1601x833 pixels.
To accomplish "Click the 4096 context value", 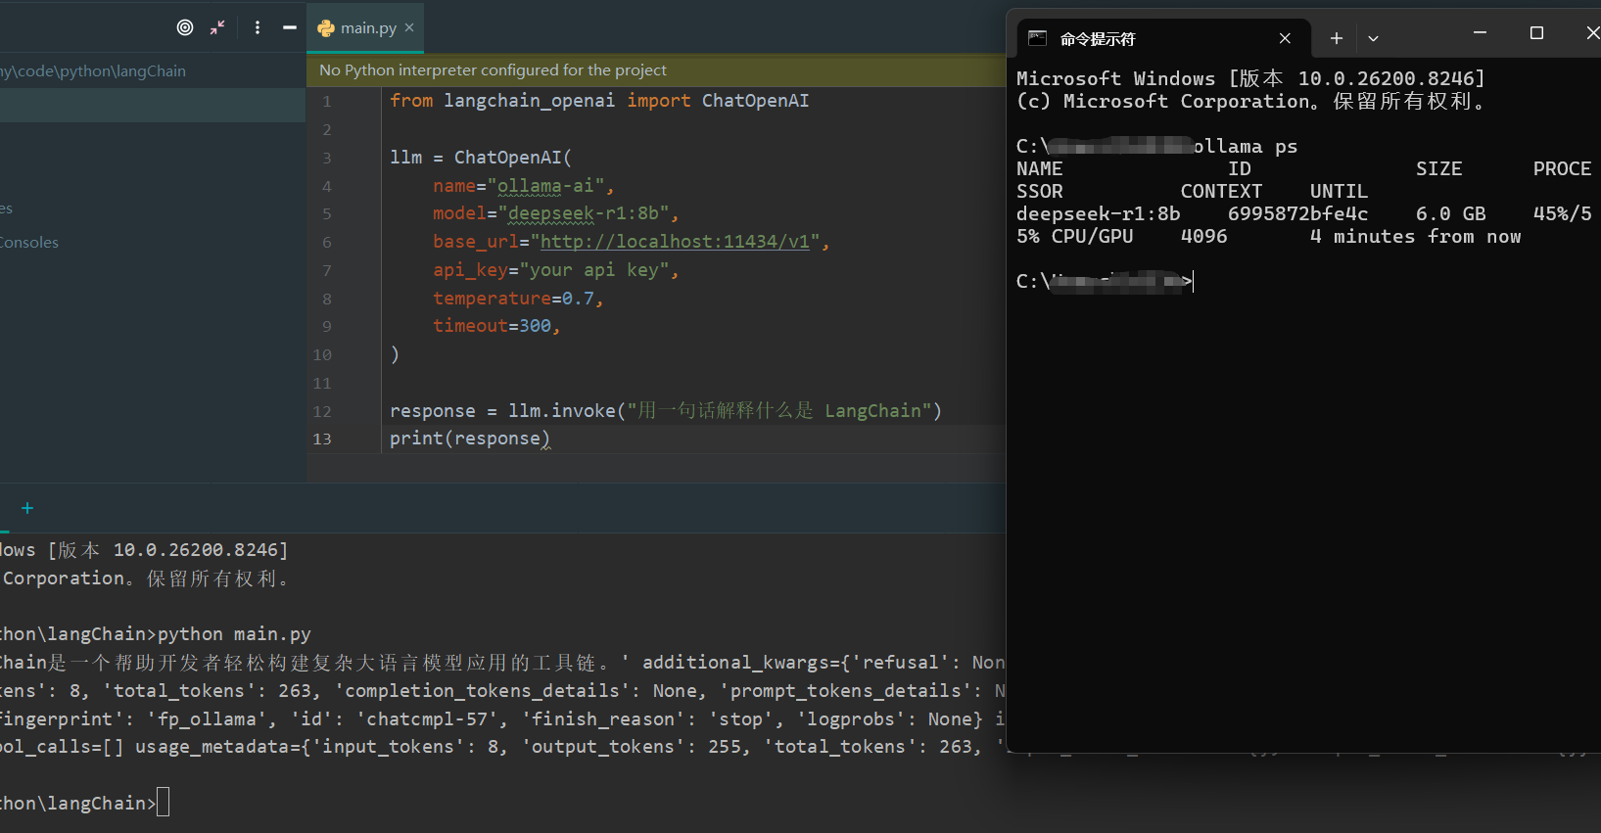I will point(1204,237).
